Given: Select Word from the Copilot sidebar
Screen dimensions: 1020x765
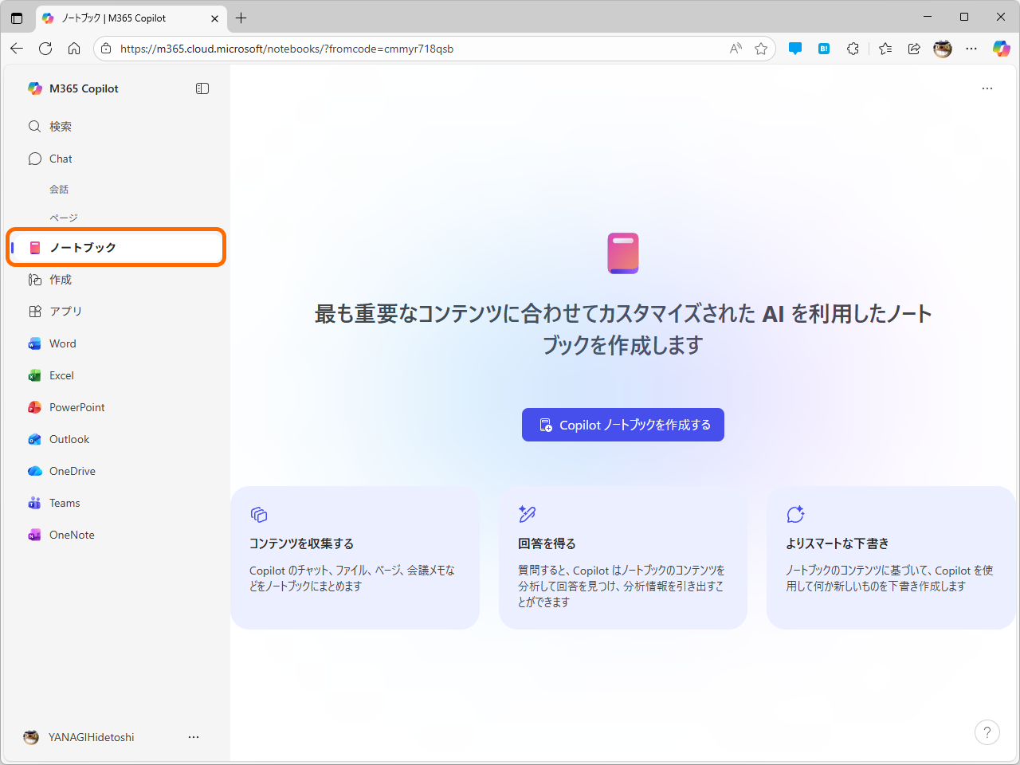Looking at the screenshot, I should point(62,343).
